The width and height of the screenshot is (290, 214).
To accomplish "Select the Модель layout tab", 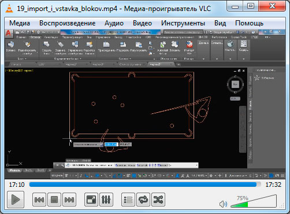I will pos(14,170).
